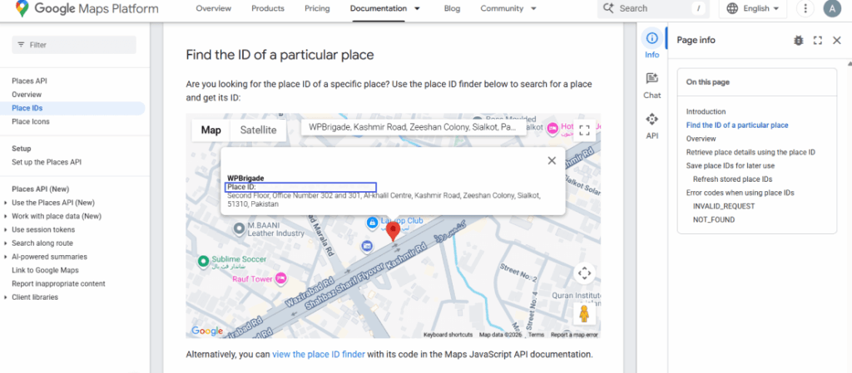Jump to Error codes when using place IDs
Screen dimensions: 852x373
[x=740, y=193]
